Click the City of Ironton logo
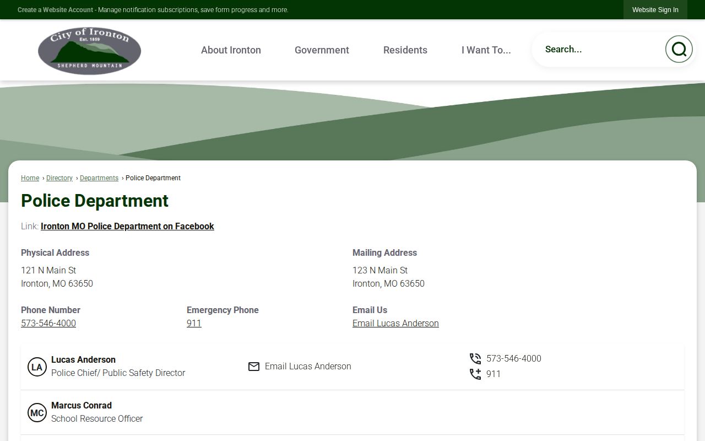Image resolution: width=705 pixels, height=441 pixels. 89,50
